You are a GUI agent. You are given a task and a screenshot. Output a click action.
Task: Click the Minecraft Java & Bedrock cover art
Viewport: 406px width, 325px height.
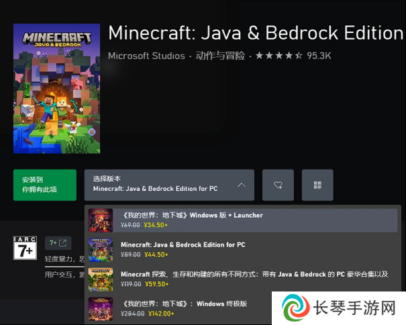56,88
